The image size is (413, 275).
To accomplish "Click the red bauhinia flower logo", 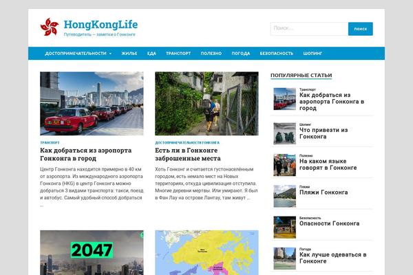I will point(50,27).
